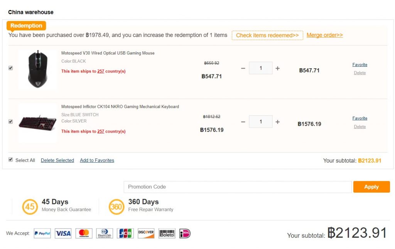Click the Boleto payment icon
The height and width of the screenshot is (249, 395).
167,233
